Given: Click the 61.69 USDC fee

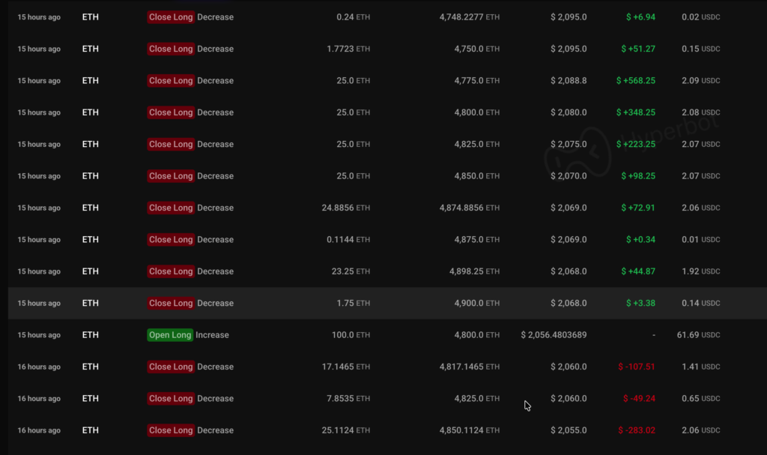Looking at the screenshot, I should 700,335.
